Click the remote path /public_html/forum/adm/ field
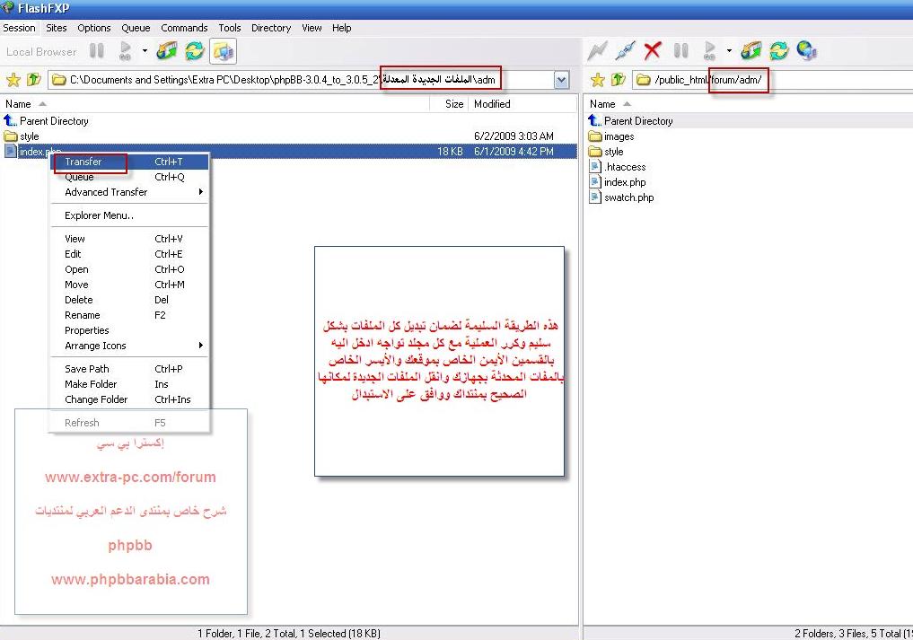Viewport: 913px width, 640px height. click(x=772, y=80)
